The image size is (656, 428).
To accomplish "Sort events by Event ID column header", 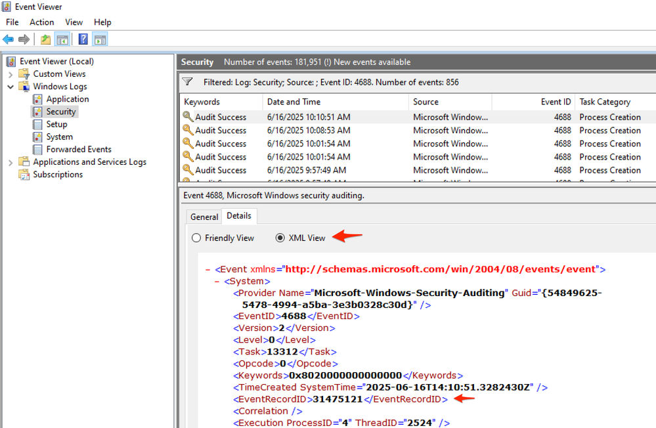I will tap(555, 102).
